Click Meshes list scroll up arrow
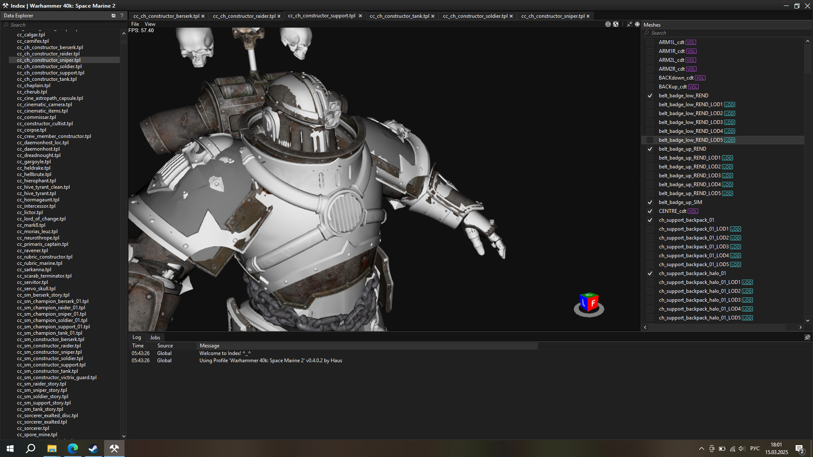The image size is (813, 457). pos(807,41)
